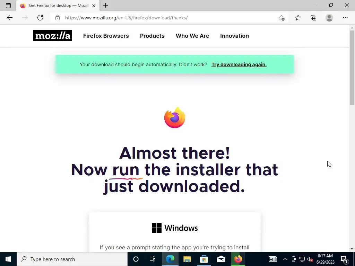Click the scrollbar up arrow
Image resolution: width=355 pixels, height=266 pixels.
point(352,28)
